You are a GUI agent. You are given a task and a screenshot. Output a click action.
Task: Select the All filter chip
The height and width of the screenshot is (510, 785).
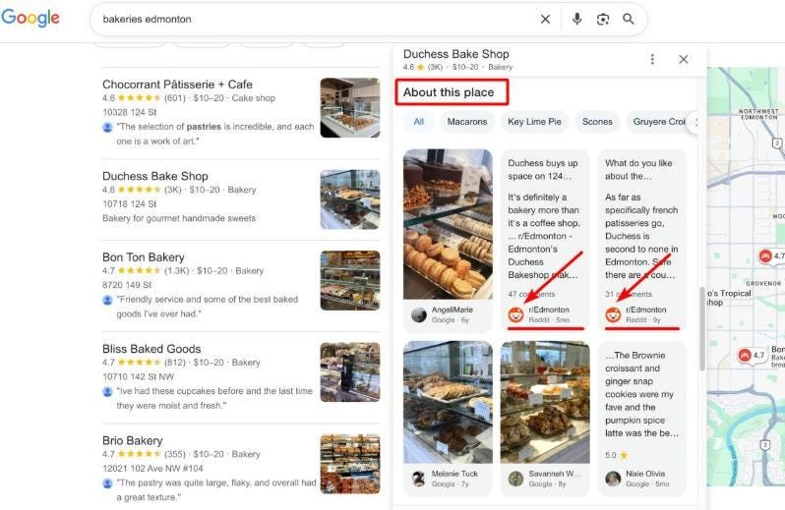pos(418,122)
